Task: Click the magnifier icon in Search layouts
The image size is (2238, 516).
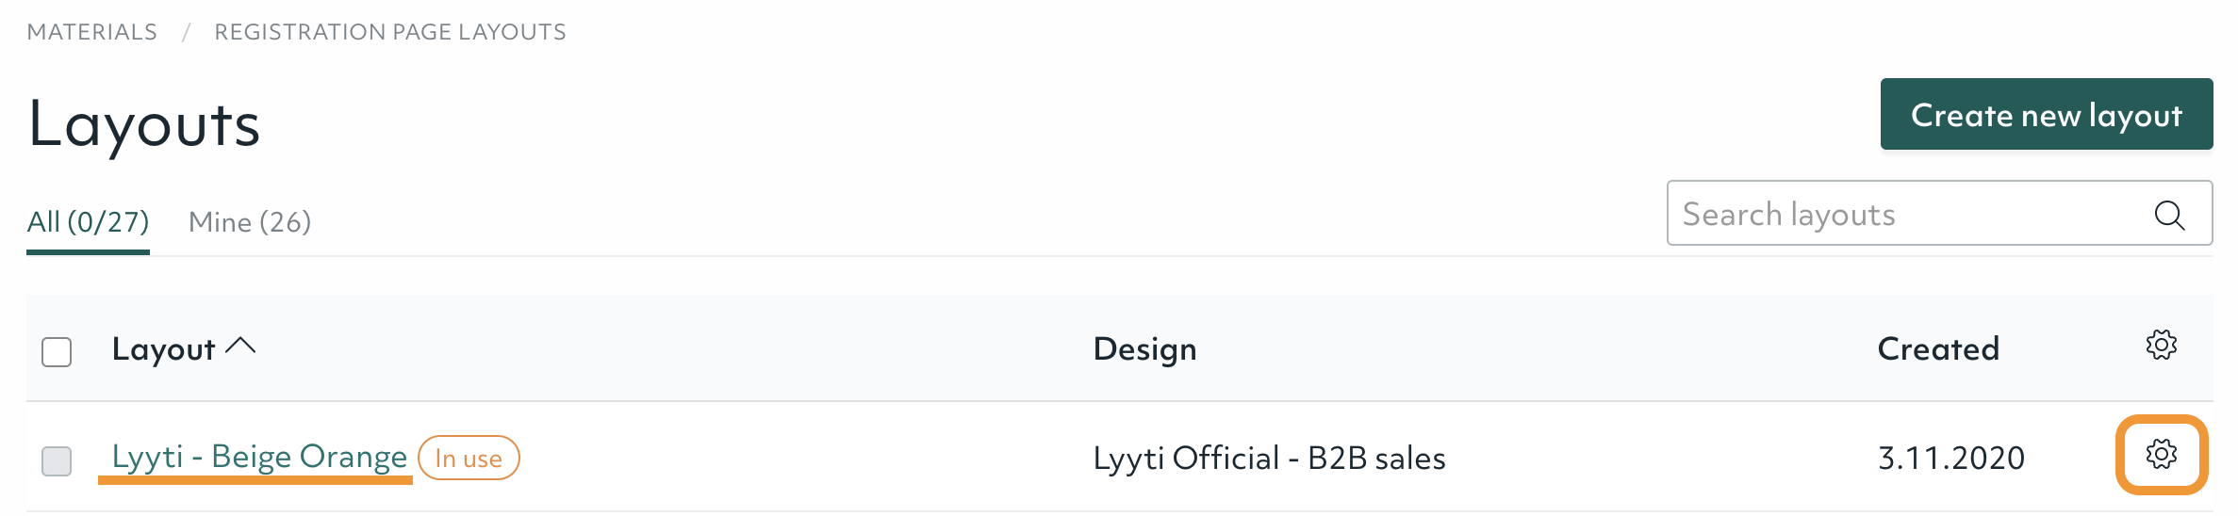Action: pyautogui.click(x=2169, y=215)
